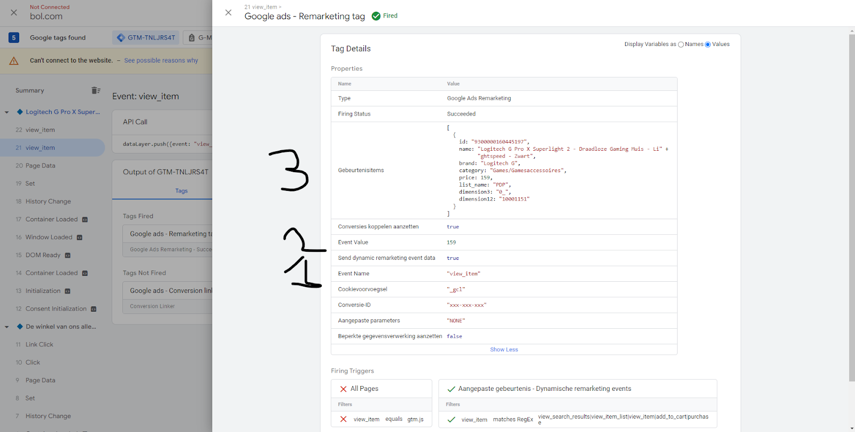855x432 pixels.
Task: Click the Google Ads Remarketing type value
Action: tap(479, 98)
